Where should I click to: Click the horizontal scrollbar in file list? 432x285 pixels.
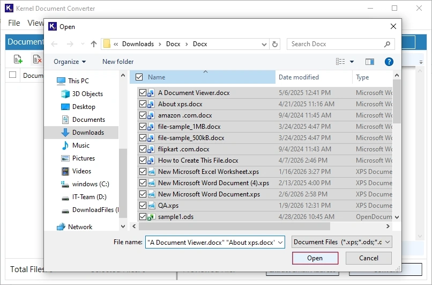pos(234,226)
